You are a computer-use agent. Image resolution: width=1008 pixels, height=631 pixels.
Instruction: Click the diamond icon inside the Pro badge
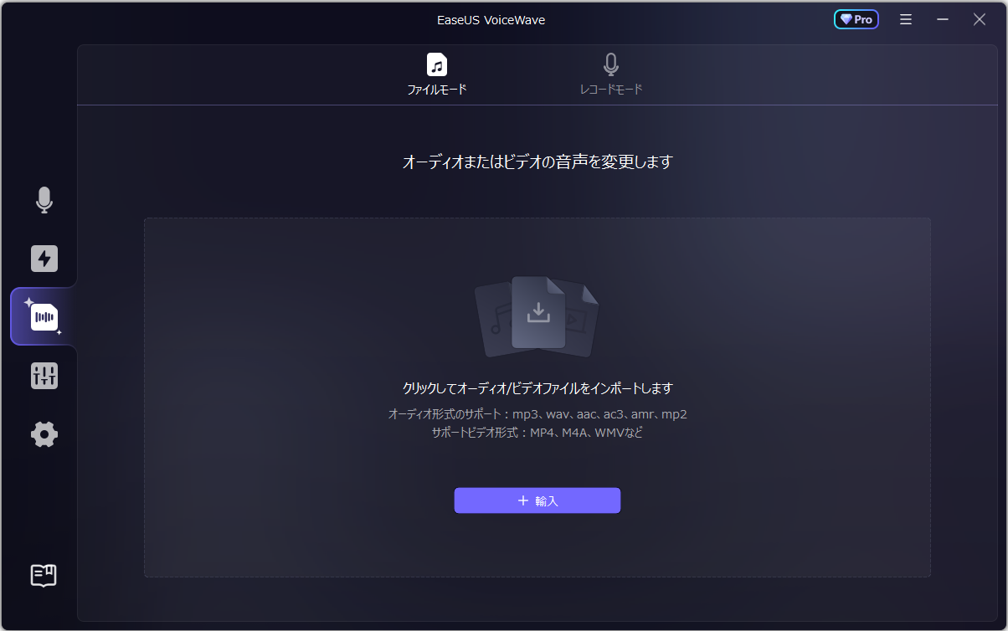pos(844,18)
